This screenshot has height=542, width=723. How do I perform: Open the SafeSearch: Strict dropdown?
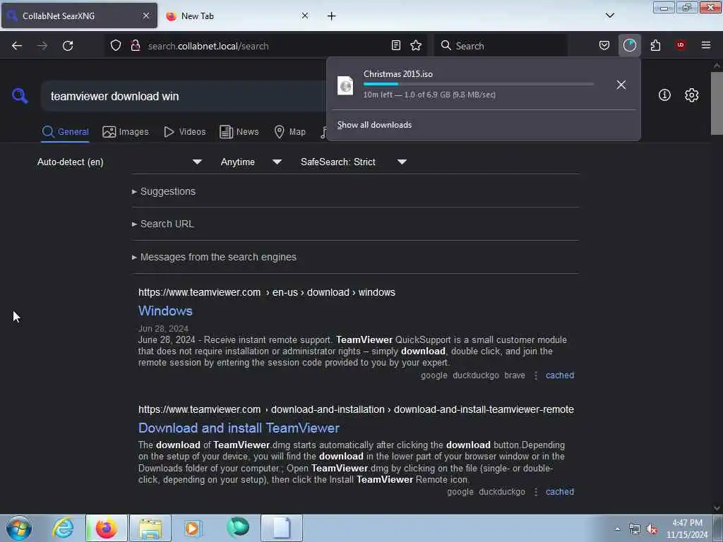click(354, 162)
